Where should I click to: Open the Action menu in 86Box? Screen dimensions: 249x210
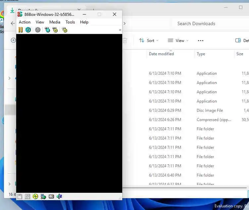point(25,22)
